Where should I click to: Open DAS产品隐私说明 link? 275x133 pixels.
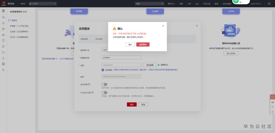tap(66, 59)
